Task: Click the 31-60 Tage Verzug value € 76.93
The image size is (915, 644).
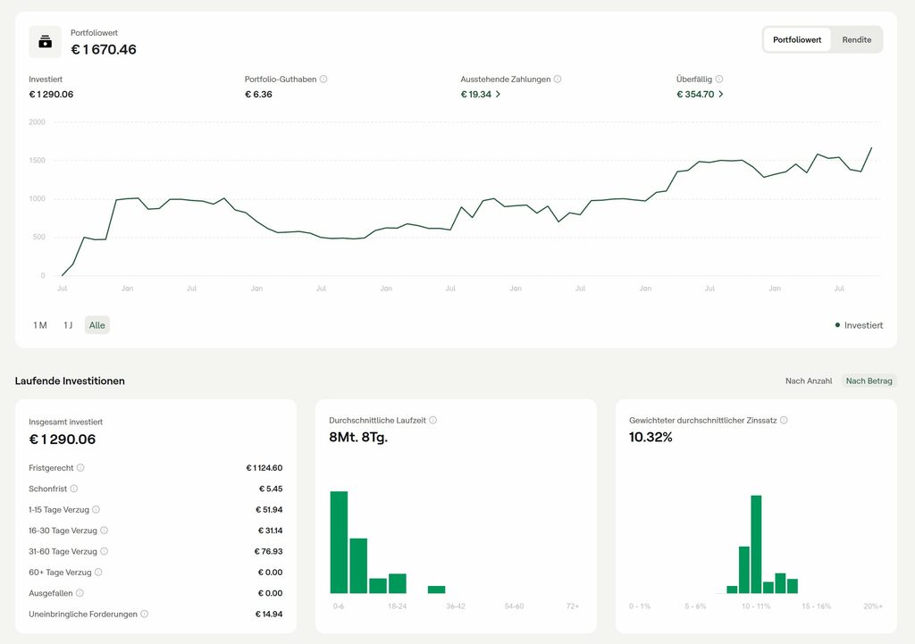Action: [x=268, y=551]
